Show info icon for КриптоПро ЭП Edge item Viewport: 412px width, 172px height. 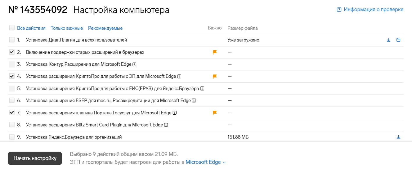(x=179, y=76)
